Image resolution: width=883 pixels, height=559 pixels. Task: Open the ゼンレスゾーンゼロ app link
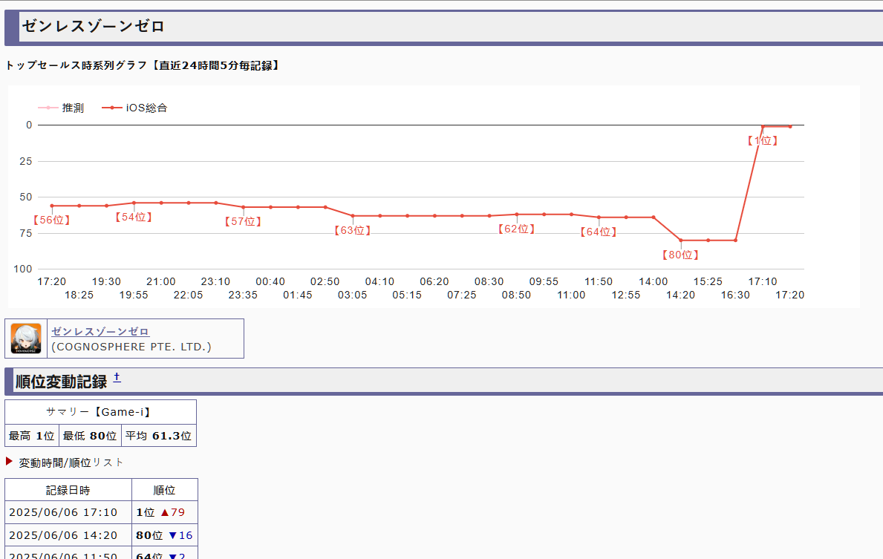coord(100,332)
